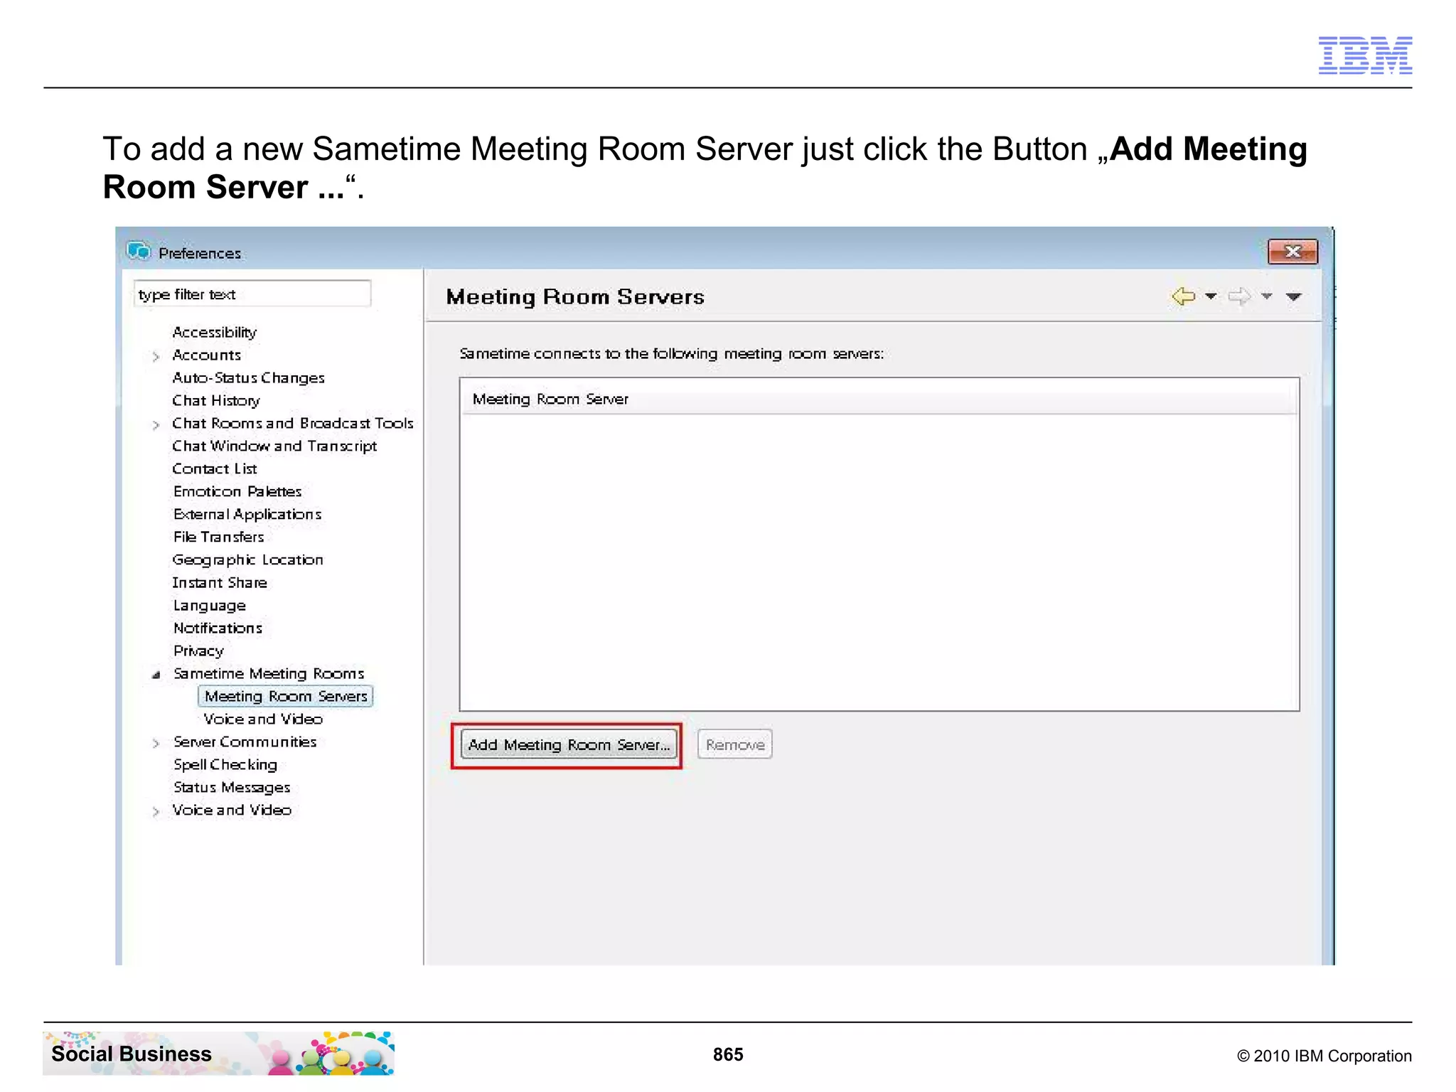Open Notifications preferences
The height and width of the screenshot is (1092, 1456).
(218, 628)
